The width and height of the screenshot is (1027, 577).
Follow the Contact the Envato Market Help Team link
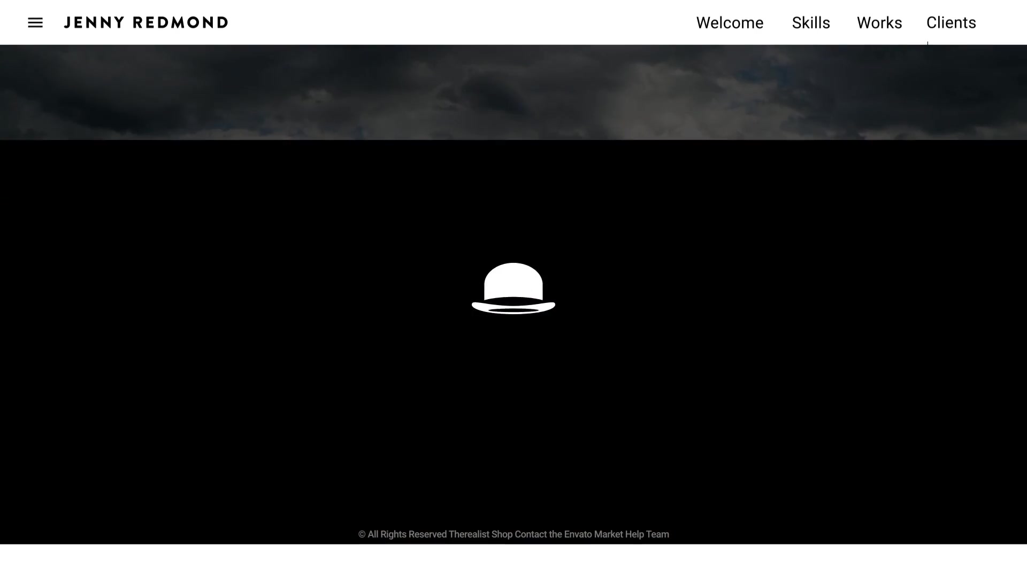click(x=592, y=534)
